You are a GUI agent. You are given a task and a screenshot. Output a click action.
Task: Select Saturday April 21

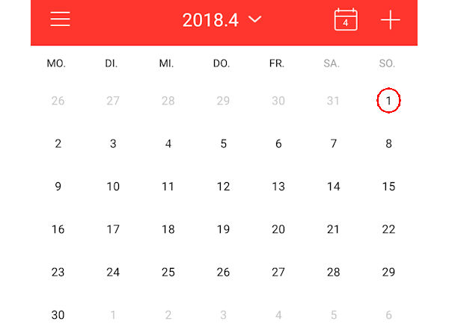(333, 229)
